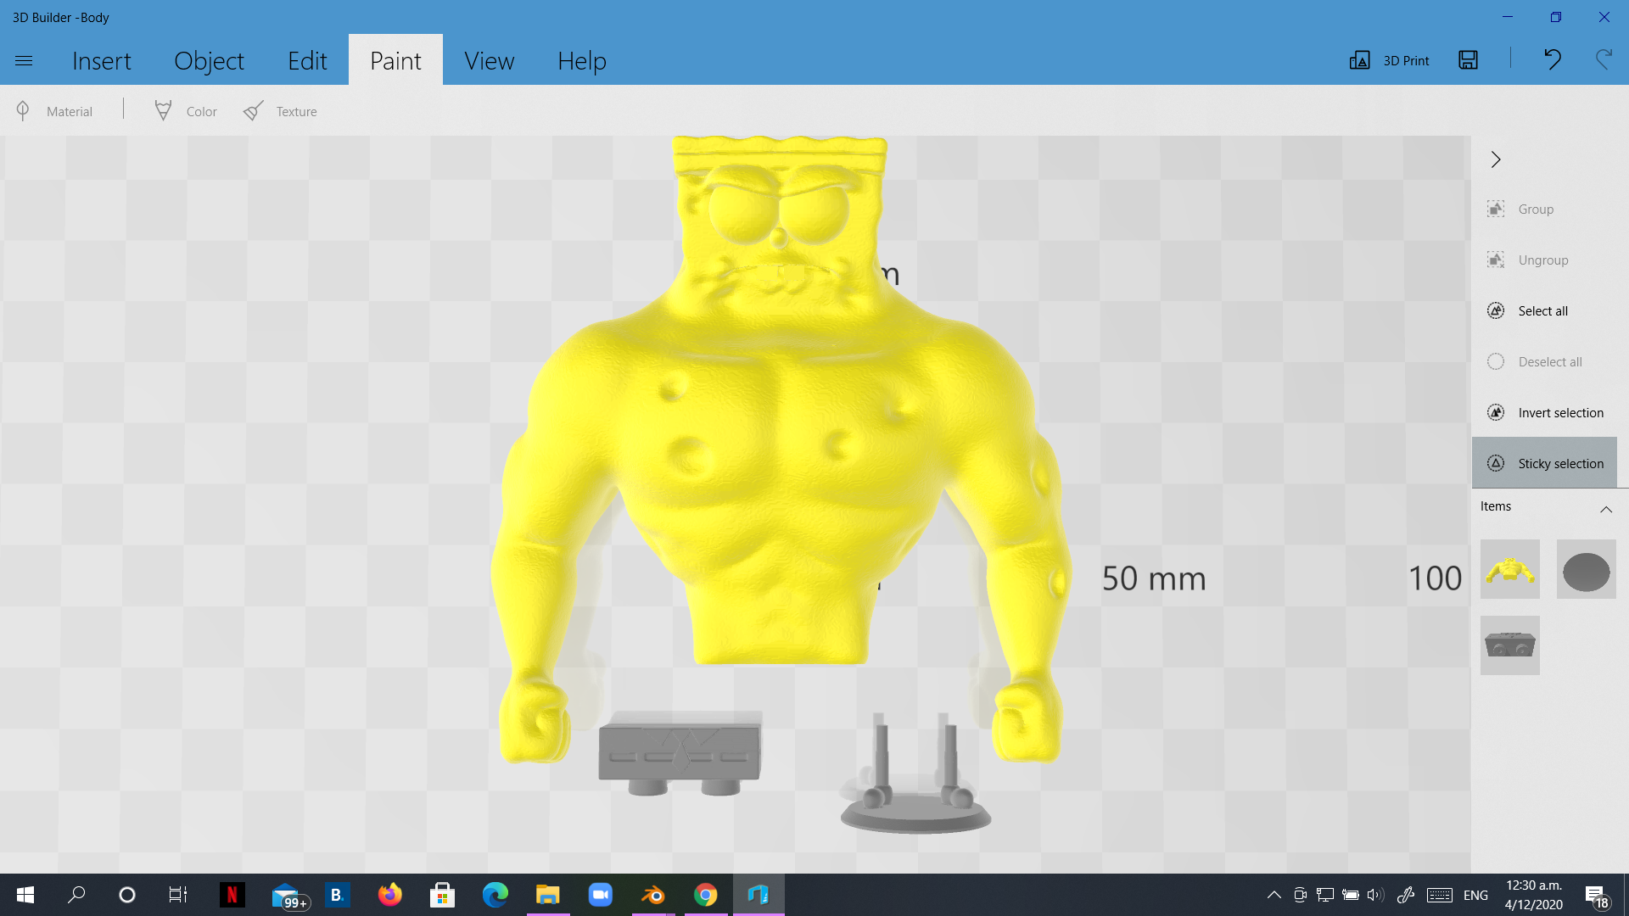Image resolution: width=1629 pixels, height=916 pixels.
Task: Choose the Material paint tool
Action: click(x=54, y=111)
